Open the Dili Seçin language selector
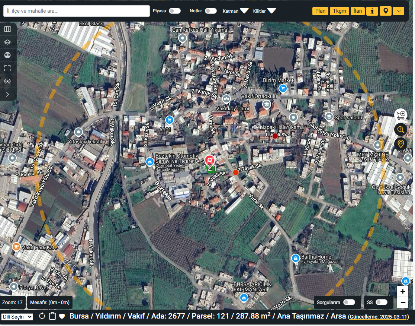The image size is (415, 326). pyautogui.click(x=17, y=317)
